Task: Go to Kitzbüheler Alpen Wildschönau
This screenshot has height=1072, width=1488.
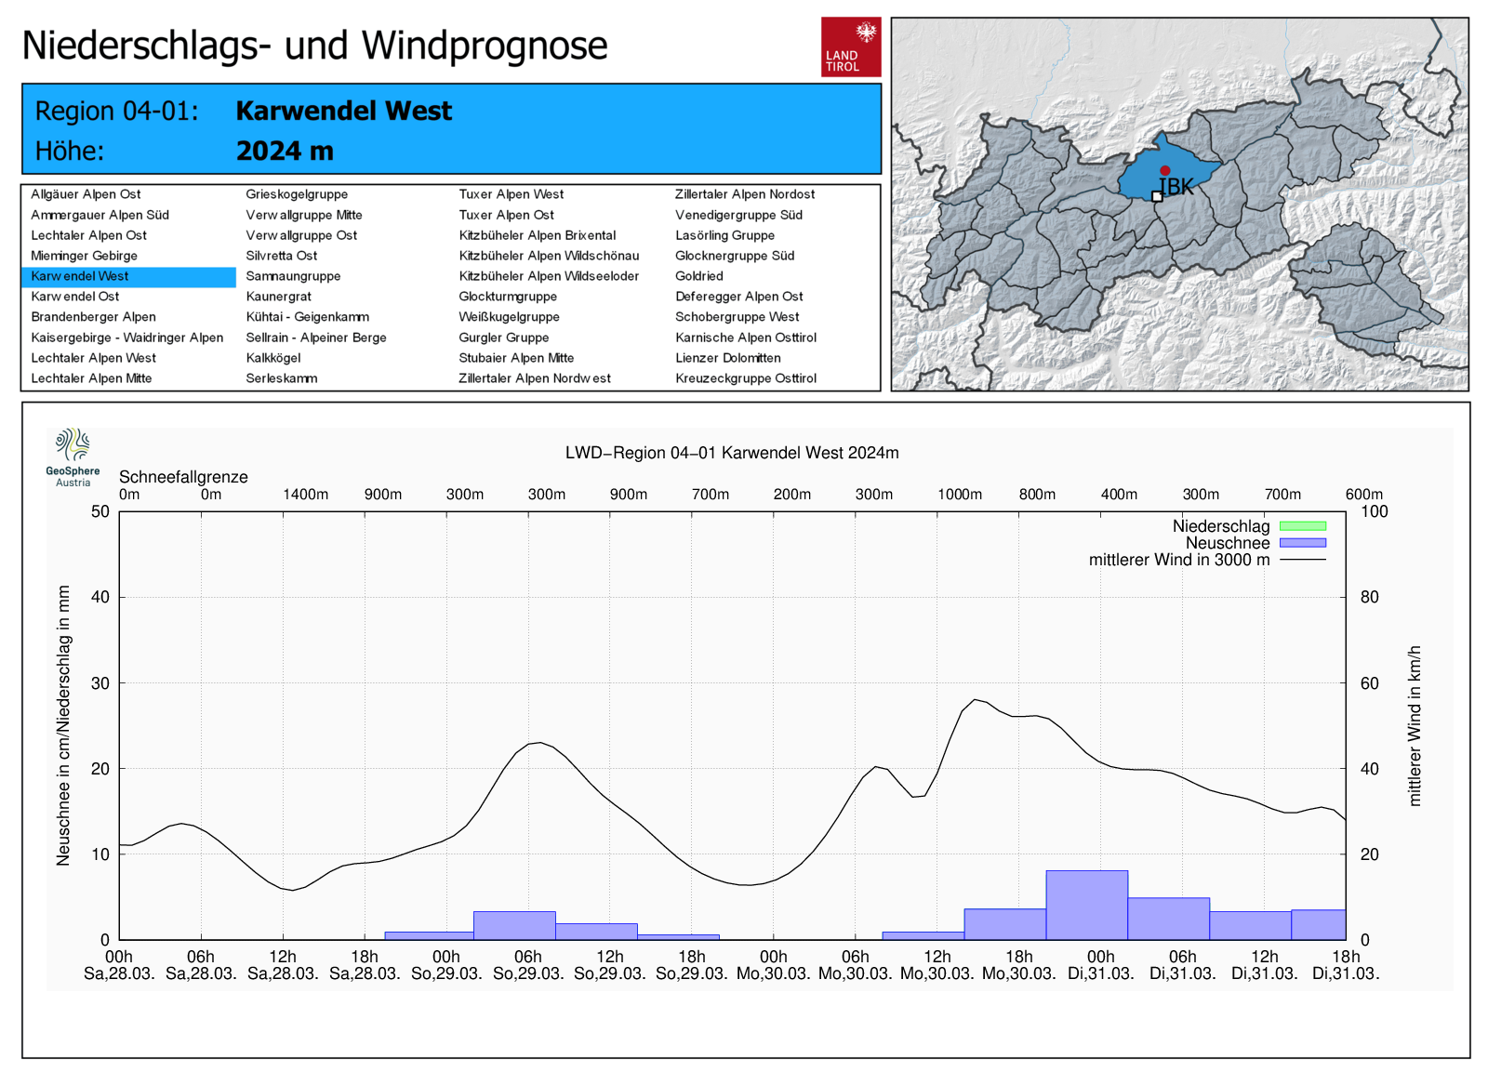Action: [549, 256]
